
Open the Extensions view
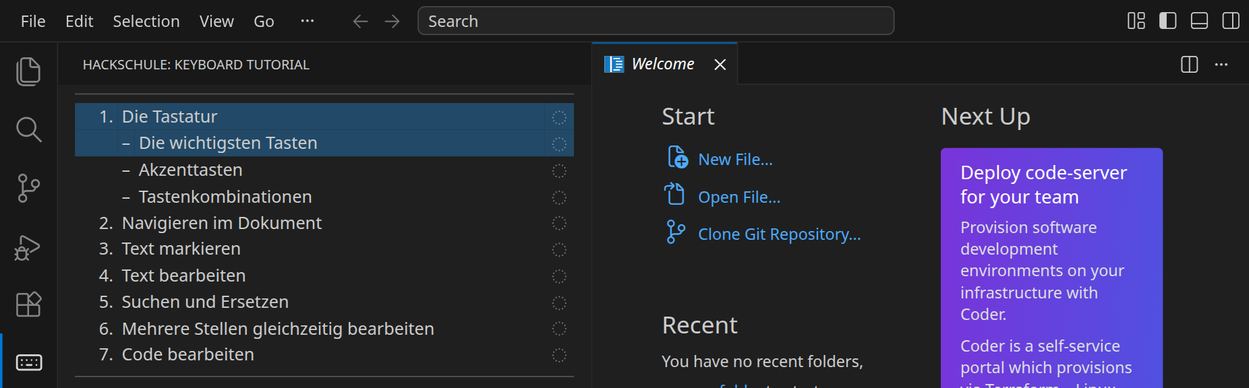coord(28,304)
